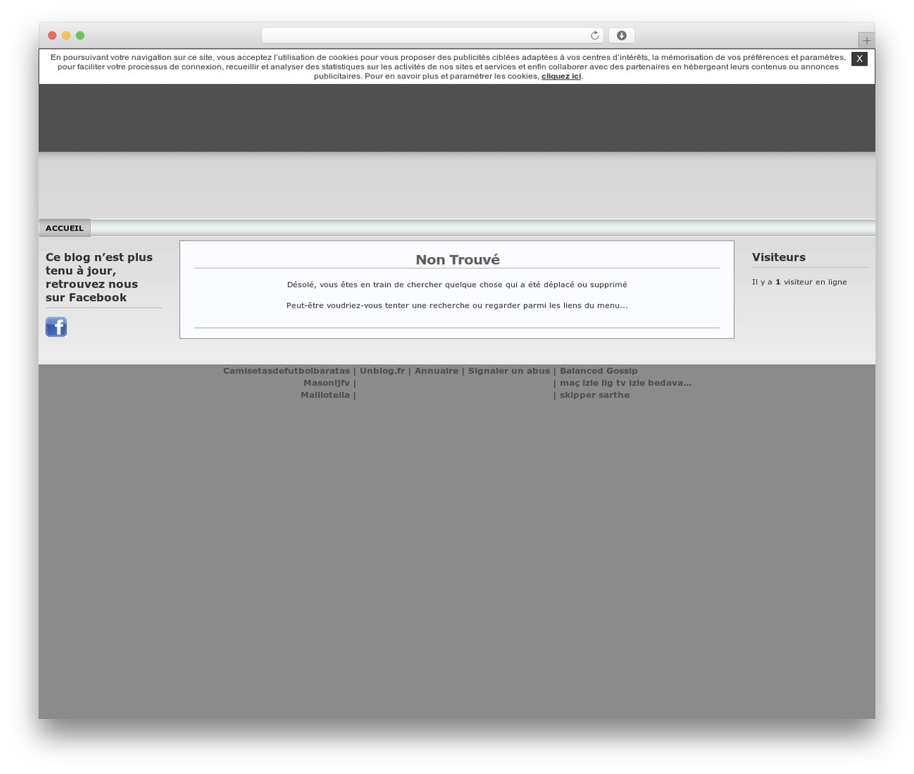Click the 'Non Trouvé' heading
The width and height of the screenshot is (914, 774).
point(458,260)
